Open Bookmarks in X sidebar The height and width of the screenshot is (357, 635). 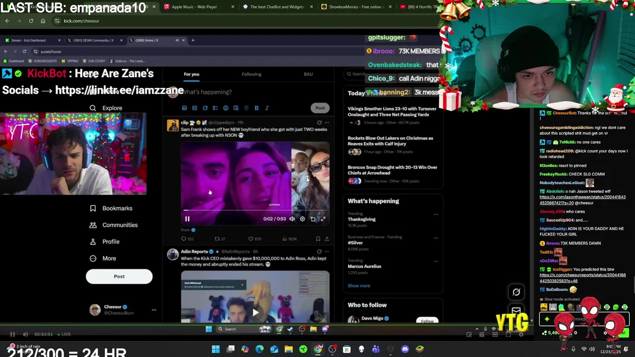[111, 209]
